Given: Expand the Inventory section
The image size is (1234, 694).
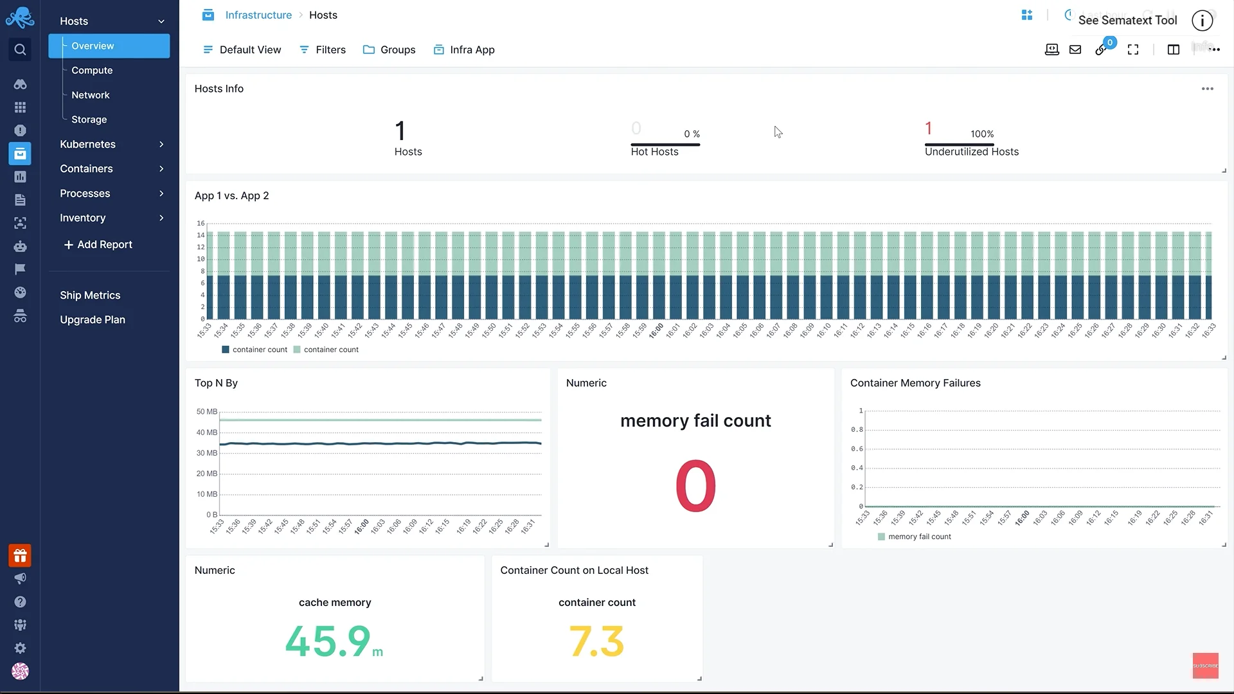Looking at the screenshot, I should [x=161, y=218].
